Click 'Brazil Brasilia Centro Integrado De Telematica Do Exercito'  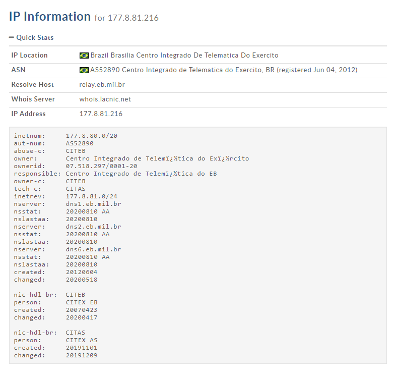click(184, 56)
